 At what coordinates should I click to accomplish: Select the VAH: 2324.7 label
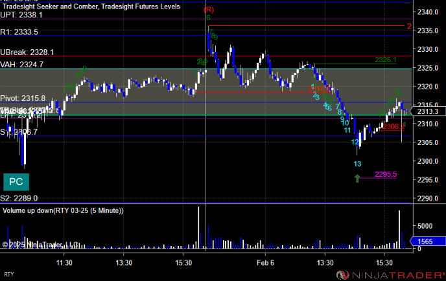22,65
